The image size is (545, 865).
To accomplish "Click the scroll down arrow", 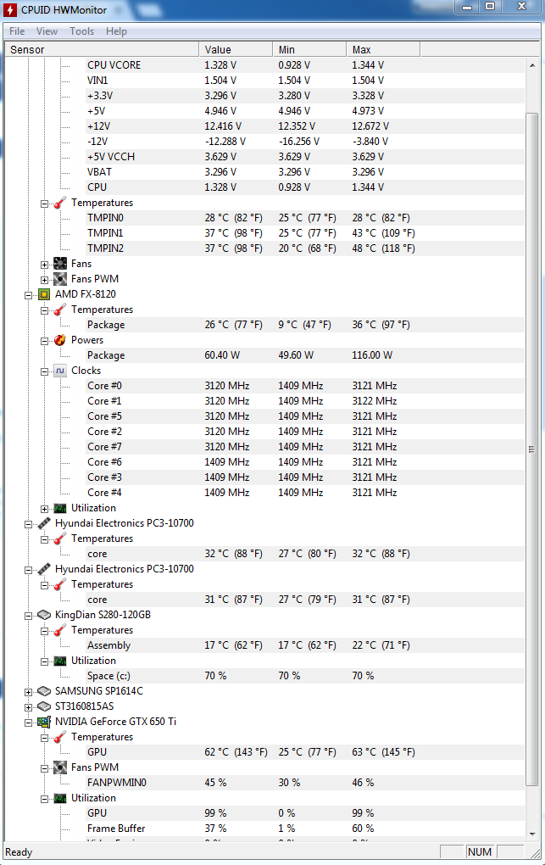I will coord(531,834).
